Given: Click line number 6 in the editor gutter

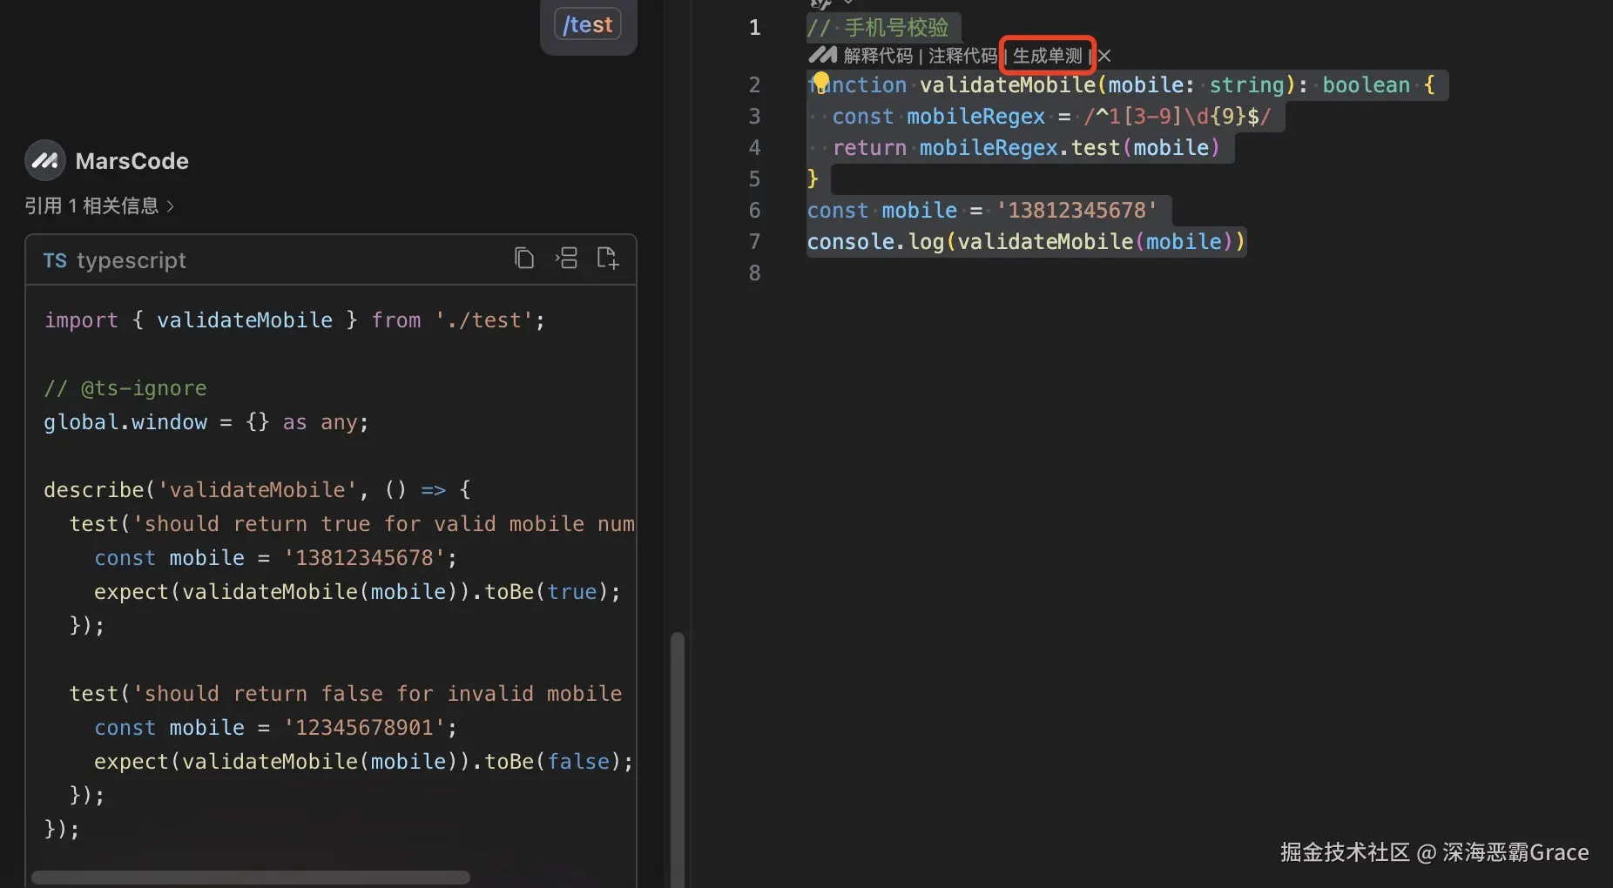Looking at the screenshot, I should tap(754, 211).
